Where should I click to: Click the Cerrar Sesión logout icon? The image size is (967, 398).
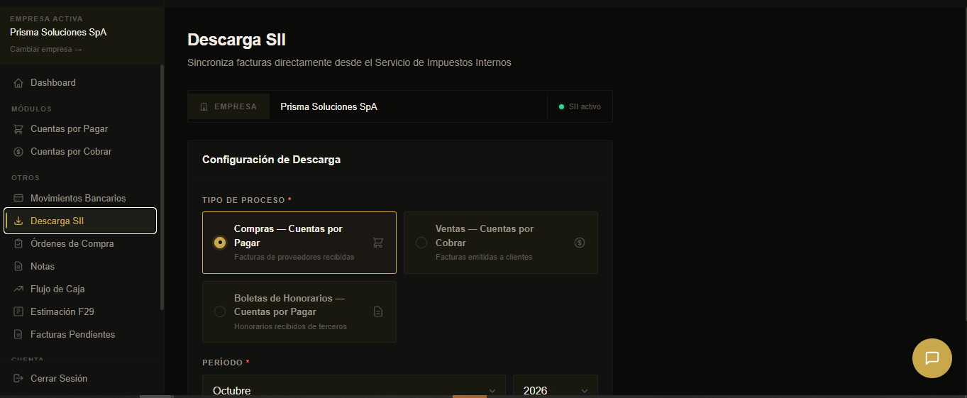[x=18, y=378]
